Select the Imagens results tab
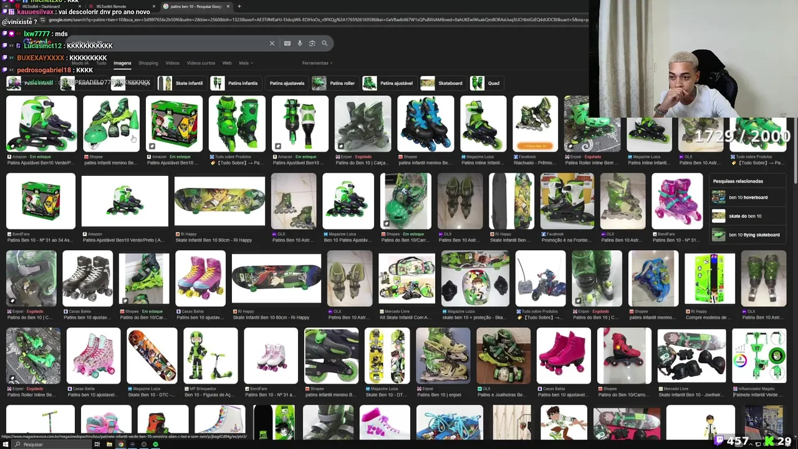 coord(122,63)
